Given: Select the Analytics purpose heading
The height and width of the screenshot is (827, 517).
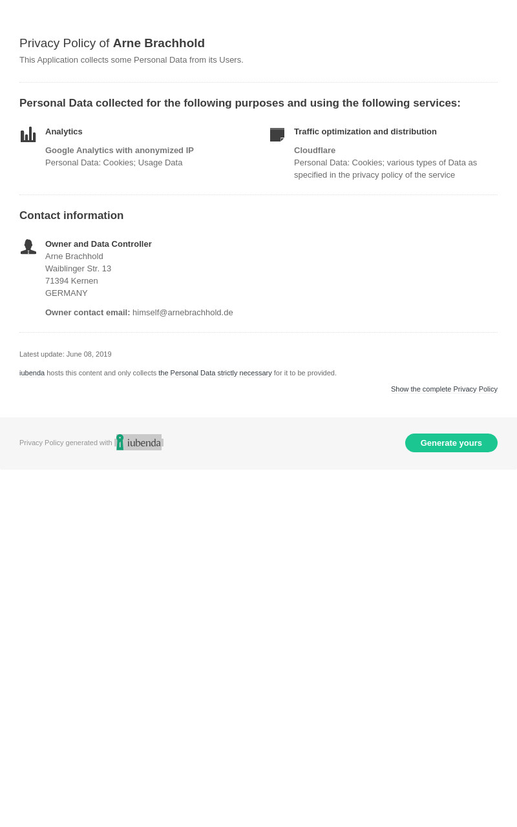Looking at the screenshot, I should click(x=64, y=132).
